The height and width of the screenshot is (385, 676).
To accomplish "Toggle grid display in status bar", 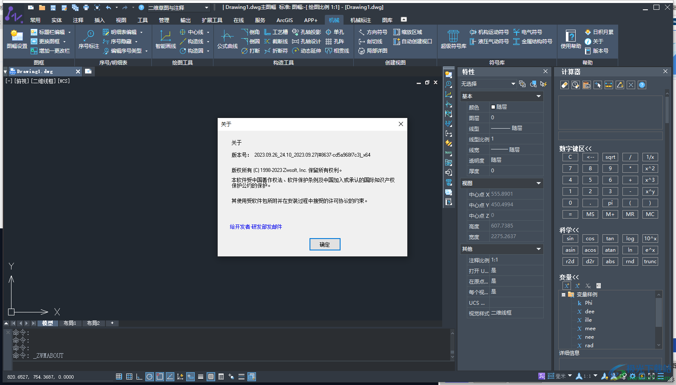I will (129, 377).
